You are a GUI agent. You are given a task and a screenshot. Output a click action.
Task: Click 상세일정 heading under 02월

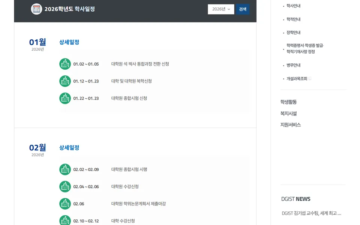coord(69,148)
